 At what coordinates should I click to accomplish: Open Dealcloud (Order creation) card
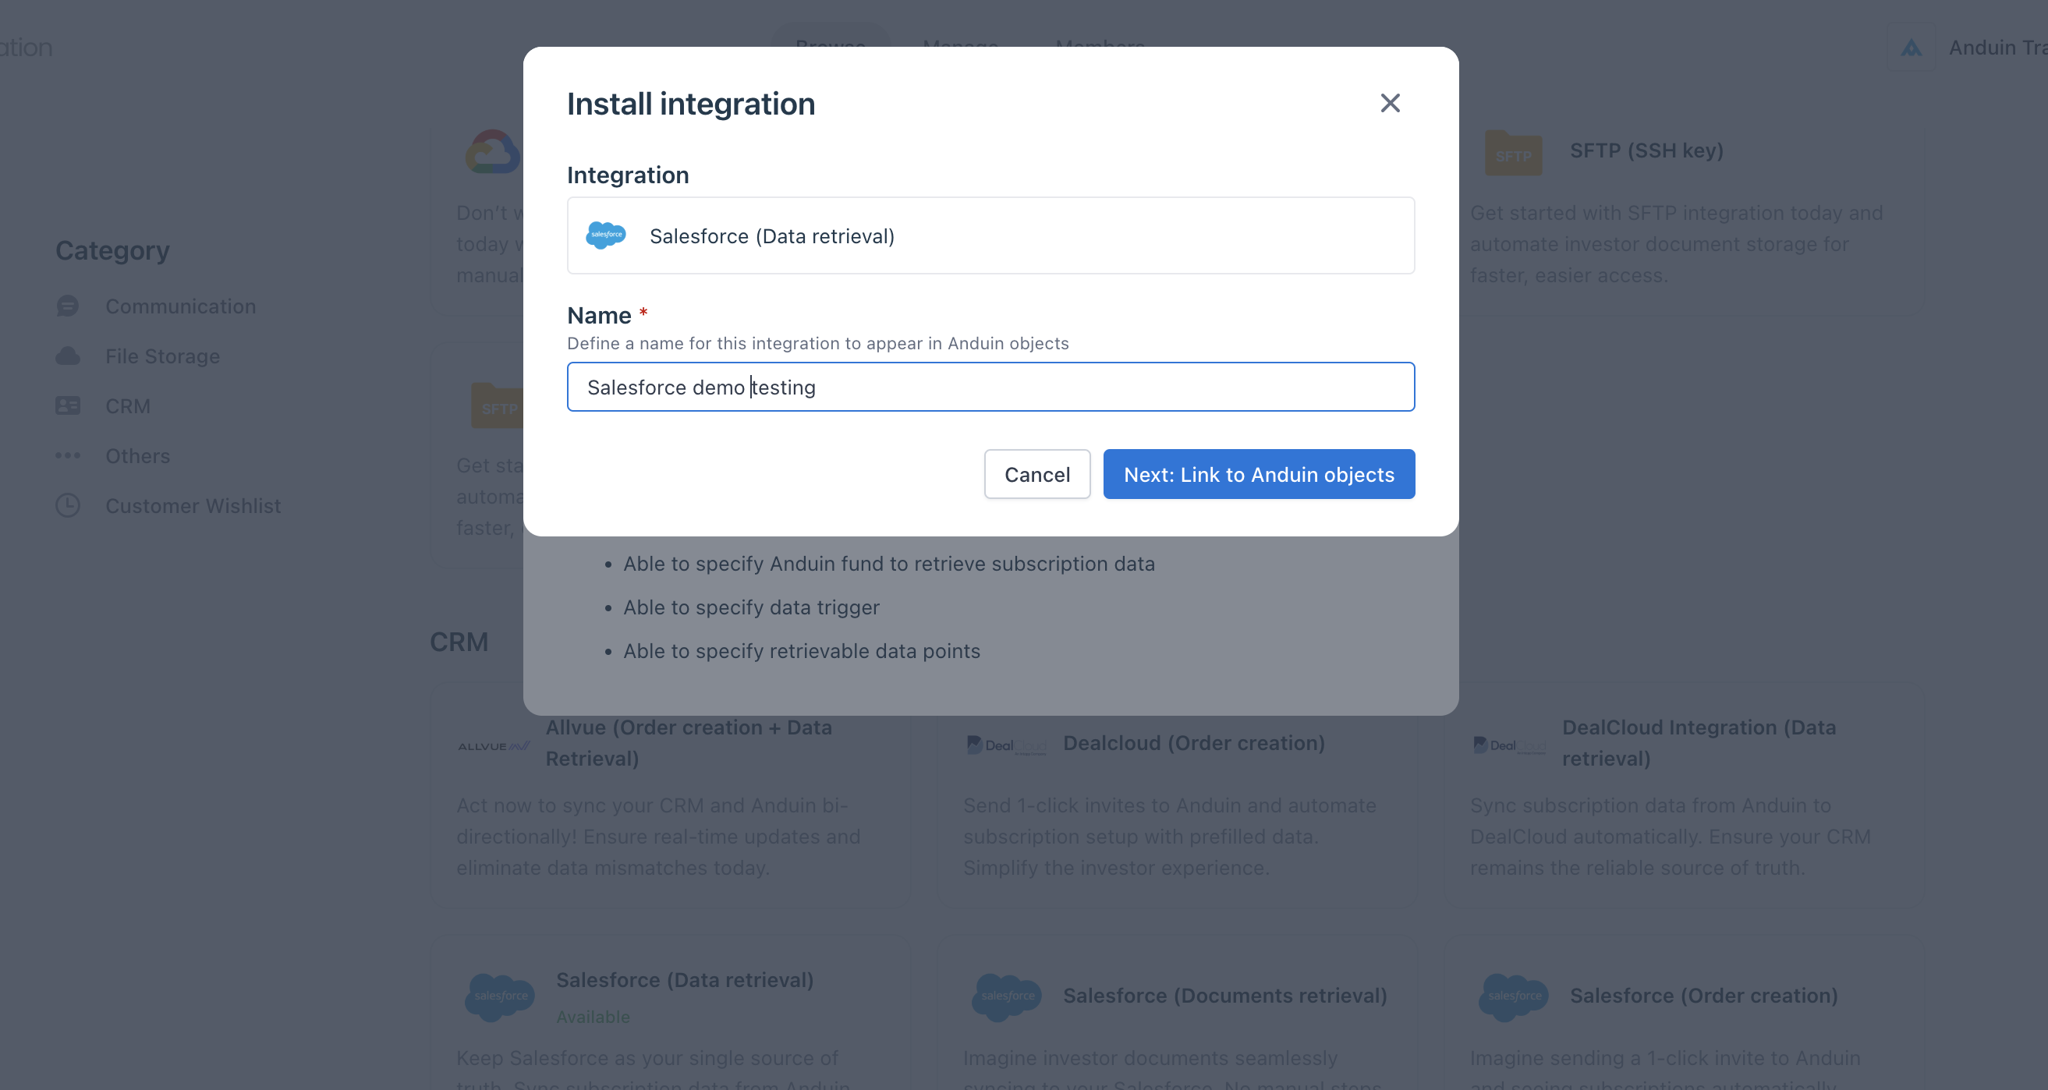(1192, 743)
